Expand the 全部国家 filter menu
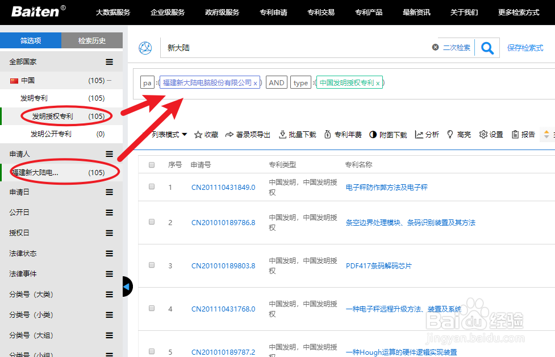 coord(110,62)
